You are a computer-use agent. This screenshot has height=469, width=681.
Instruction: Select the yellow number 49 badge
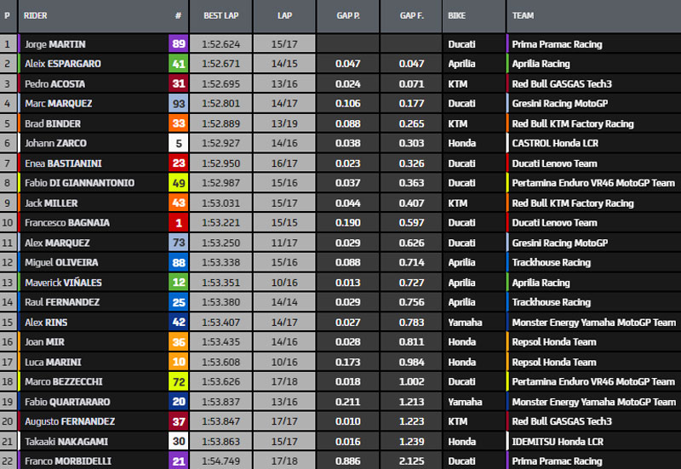point(179,183)
